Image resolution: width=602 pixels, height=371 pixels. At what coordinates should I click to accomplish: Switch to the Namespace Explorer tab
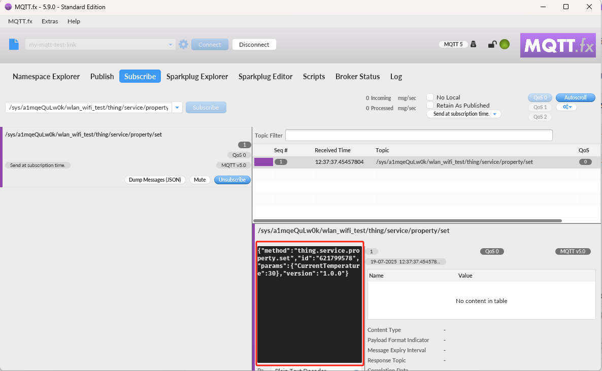46,77
